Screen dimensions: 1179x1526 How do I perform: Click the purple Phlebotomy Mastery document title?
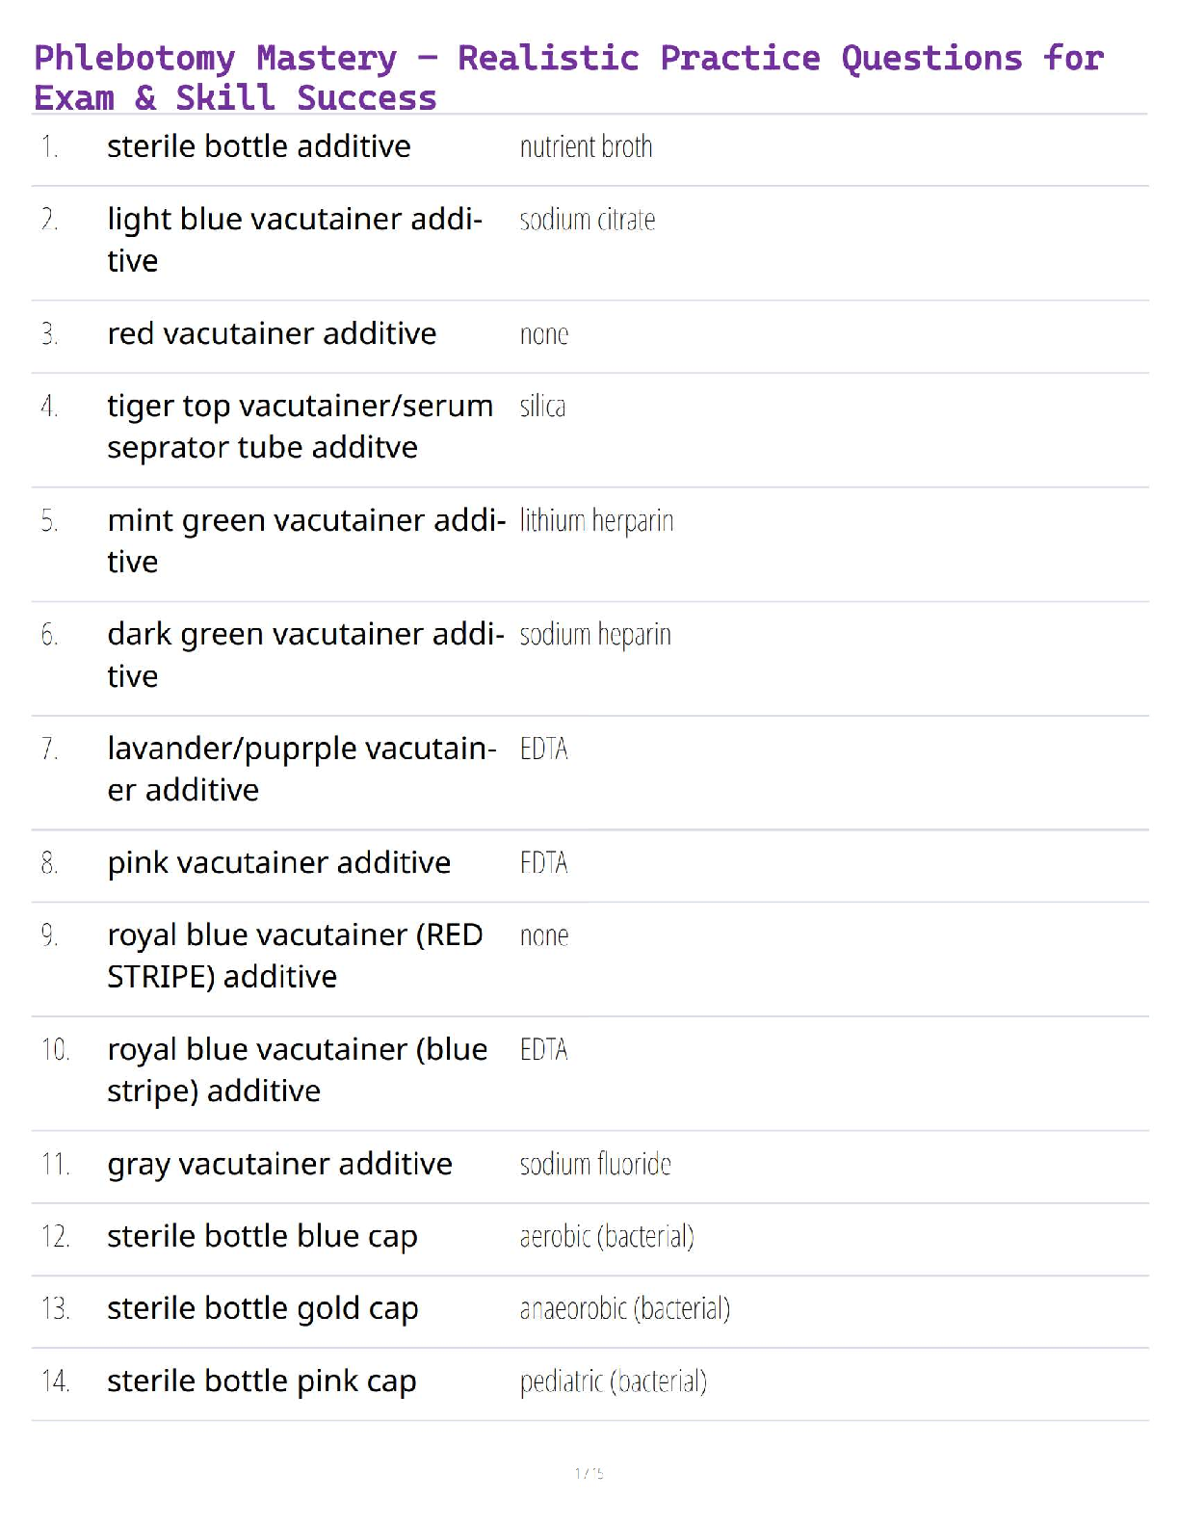(x=568, y=77)
